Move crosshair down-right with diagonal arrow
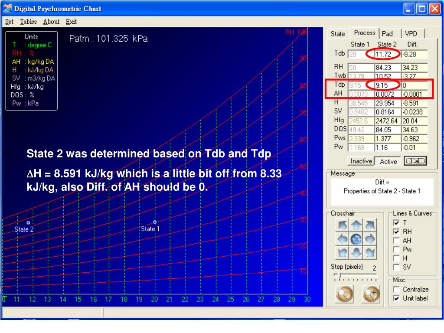Image resolution: width=444 pixels, height=333 pixels. tap(370, 253)
